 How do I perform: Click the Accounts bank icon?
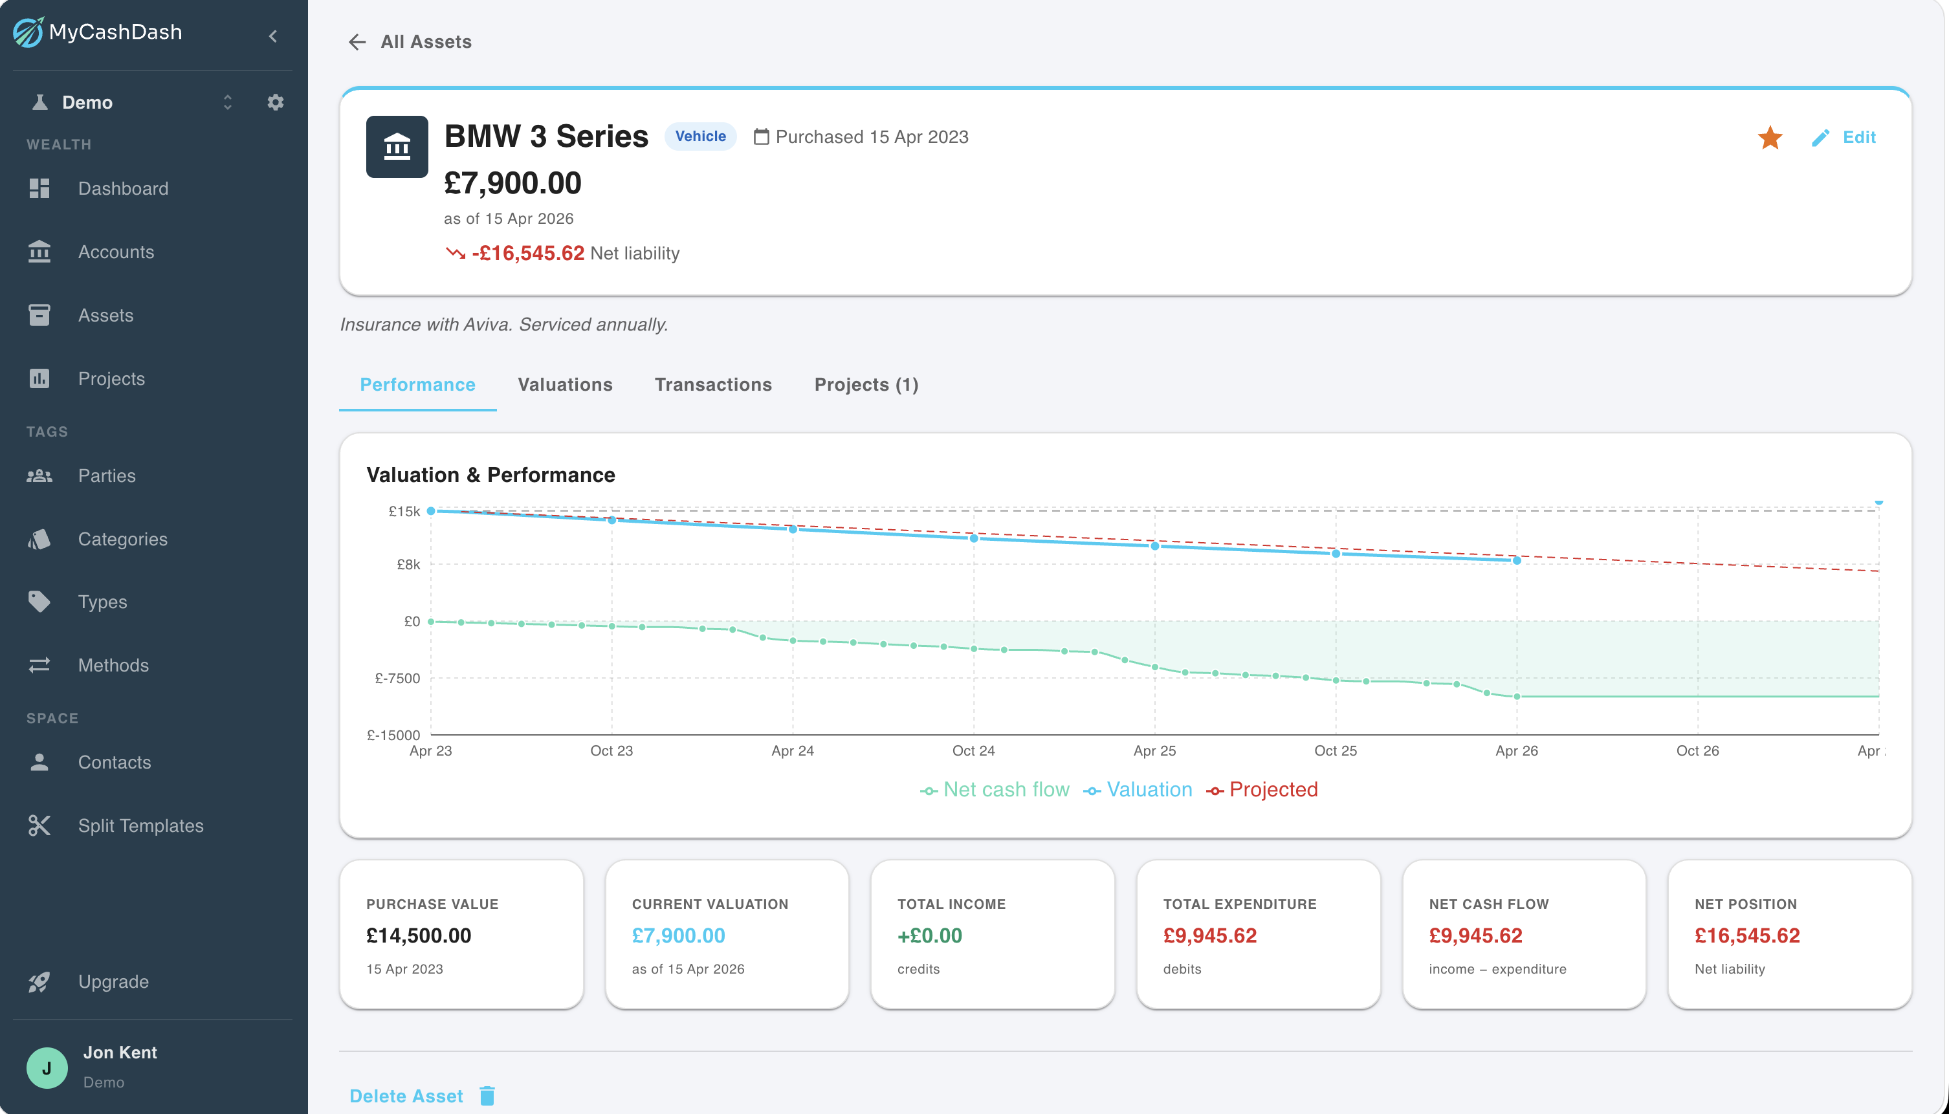pyautogui.click(x=39, y=251)
